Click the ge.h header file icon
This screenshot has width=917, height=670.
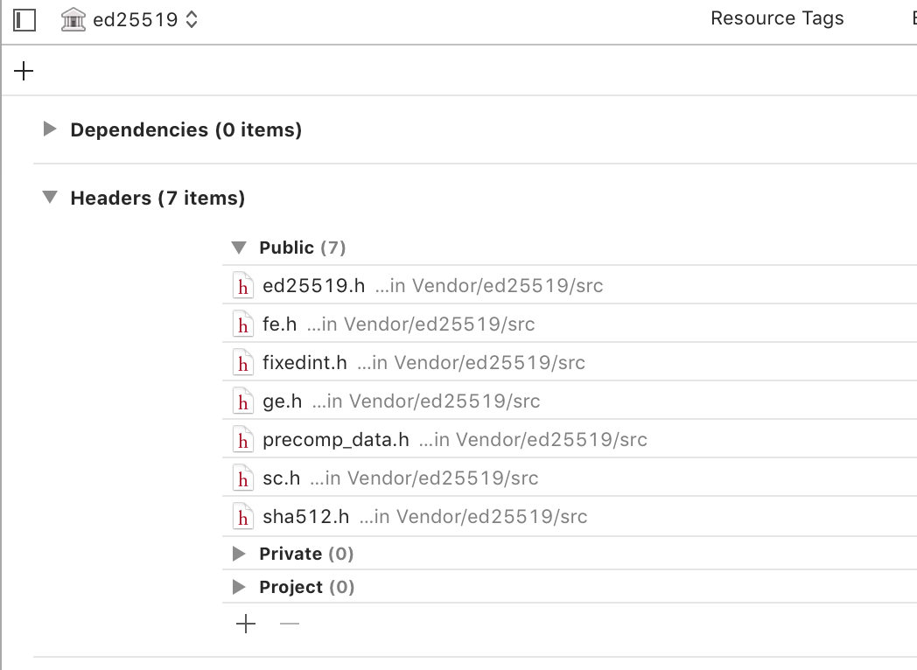click(244, 401)
